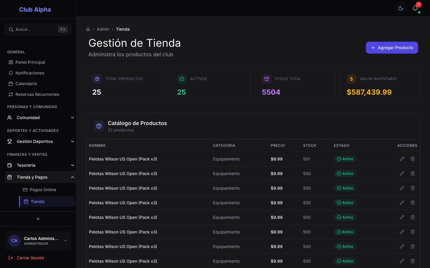
Task: Click the Stock Total archive icon
Action: tap(267, 79)
